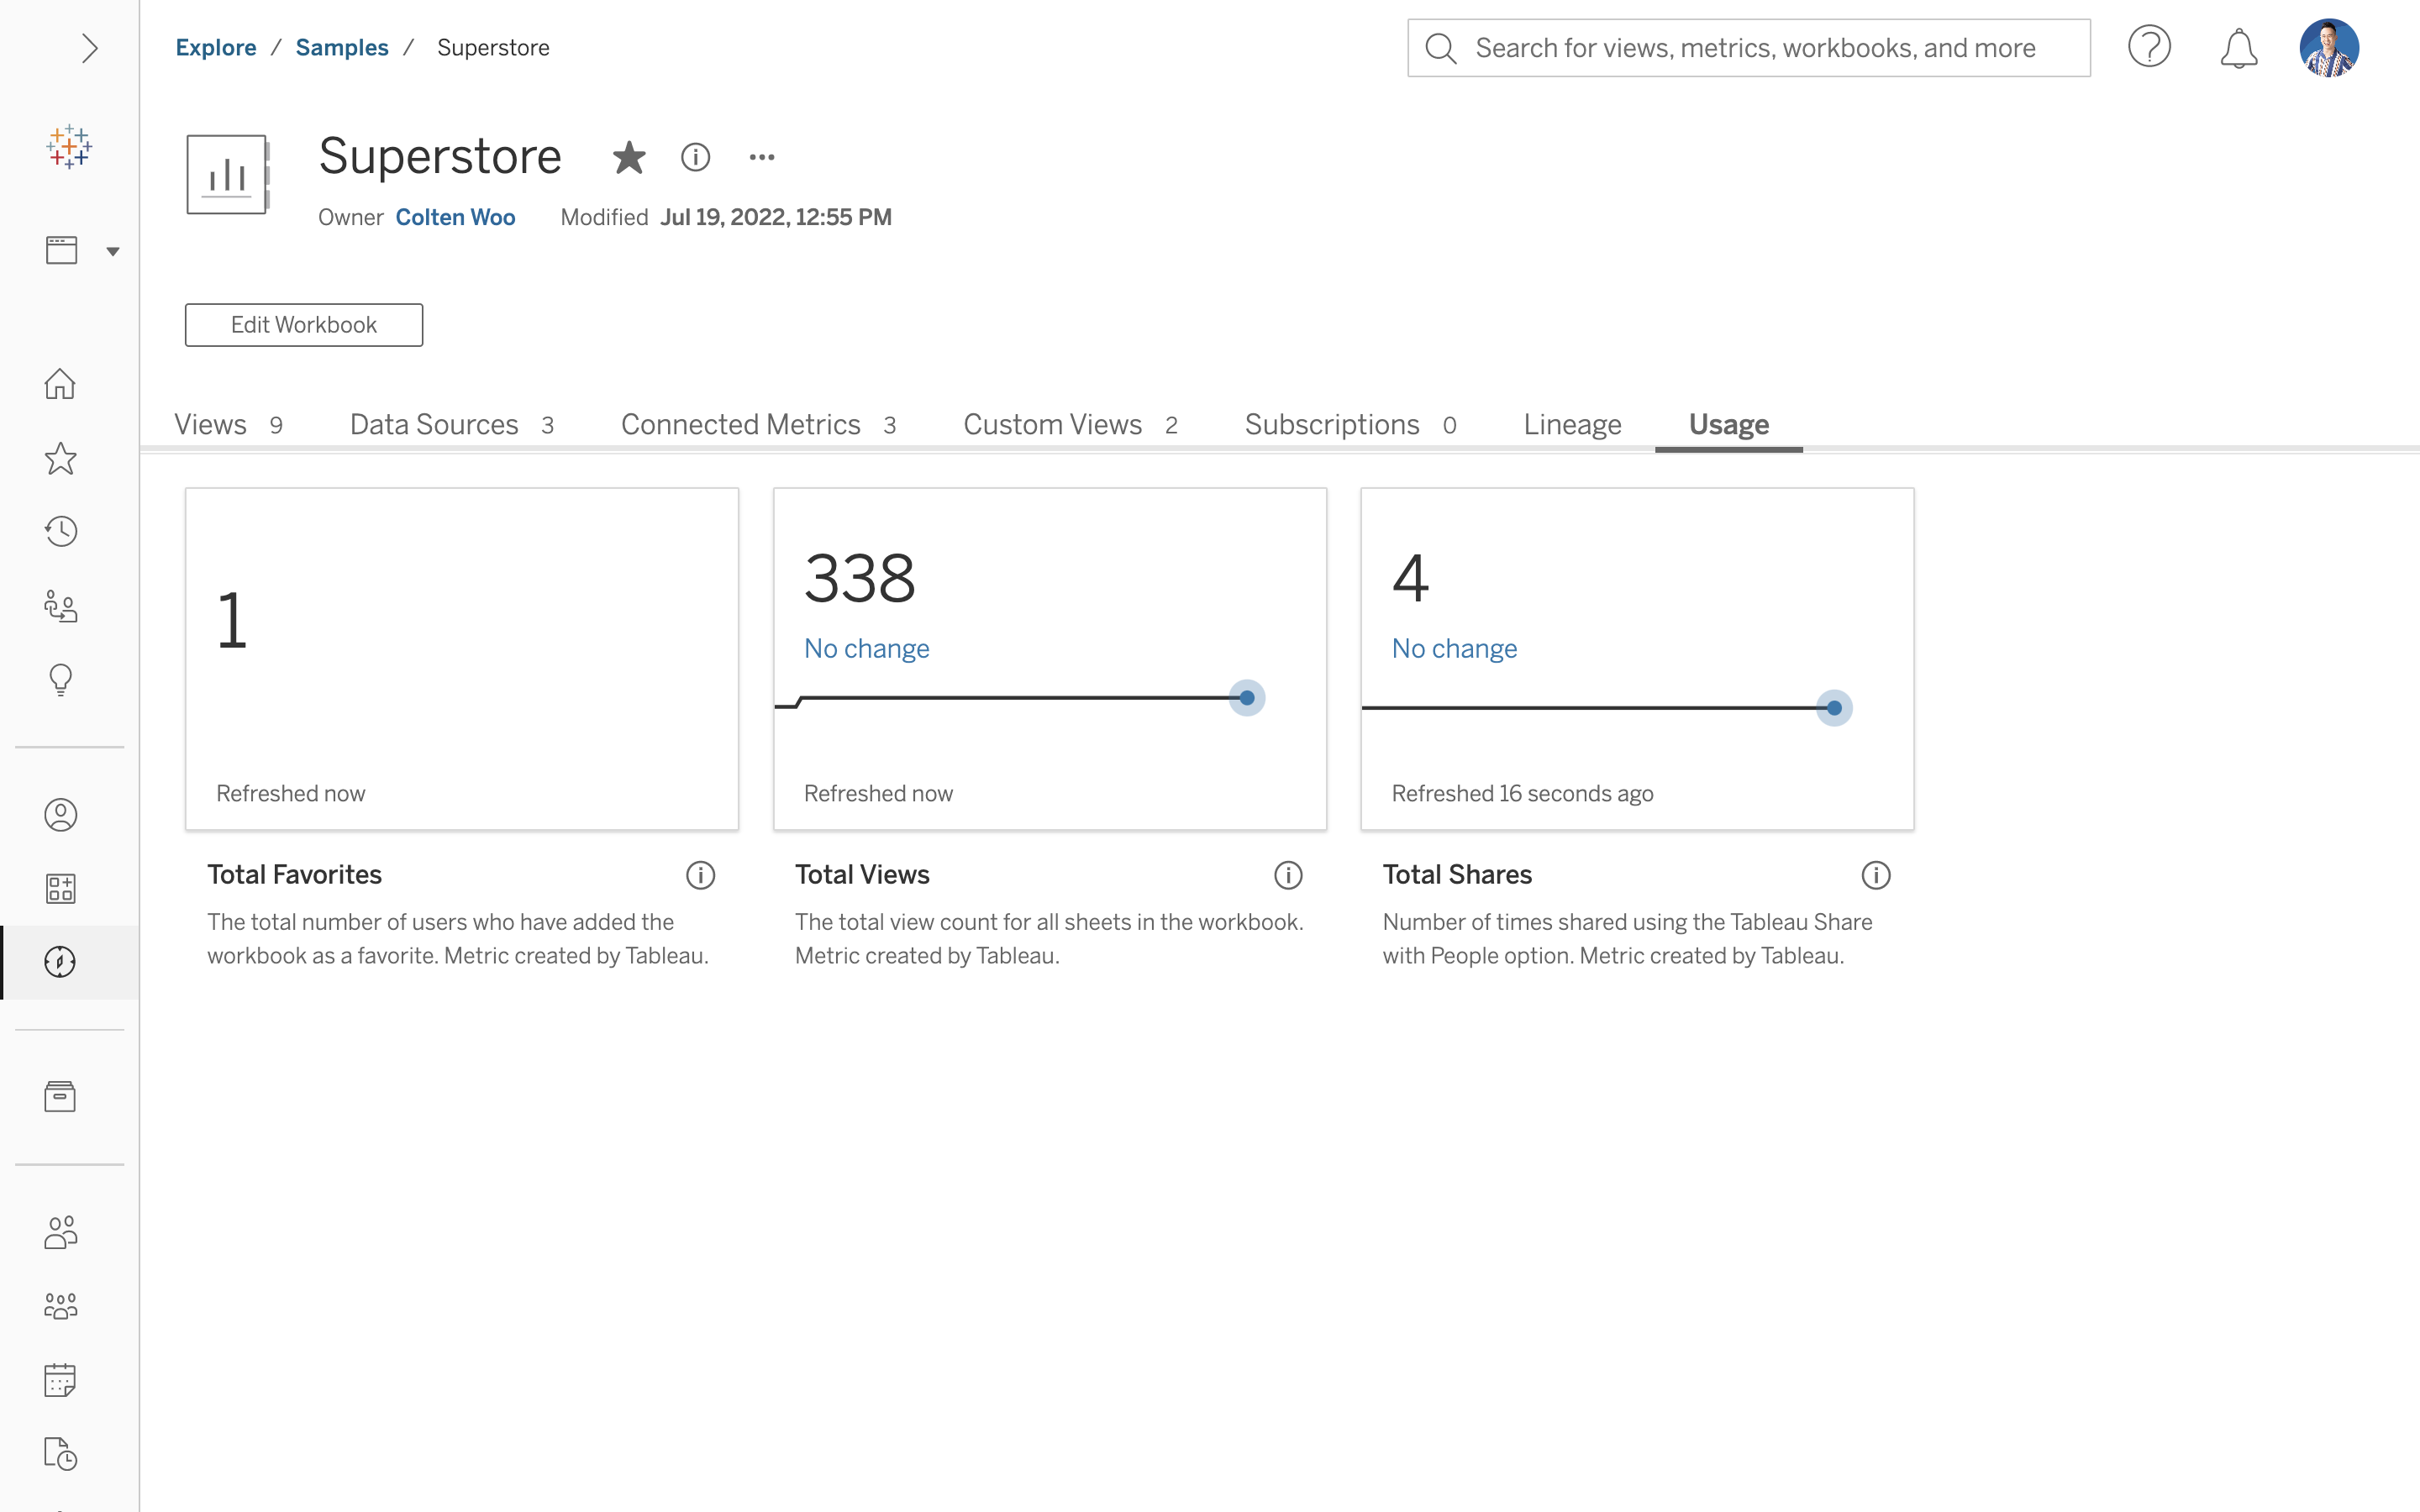Open Recents clock icon in the sidebar
The height and width of the screenshot is (1512, 2420).
pos(60,531)
